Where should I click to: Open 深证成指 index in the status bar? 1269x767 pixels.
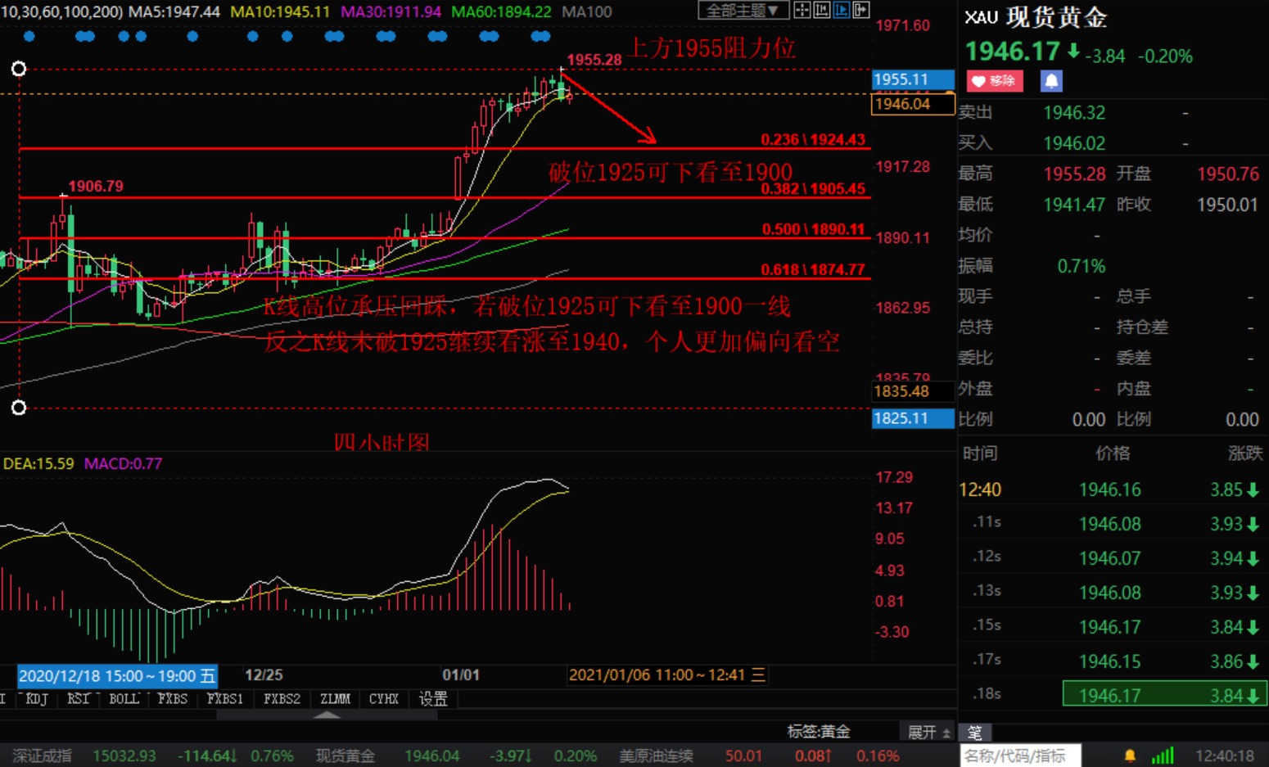click(x=42, y=756)
